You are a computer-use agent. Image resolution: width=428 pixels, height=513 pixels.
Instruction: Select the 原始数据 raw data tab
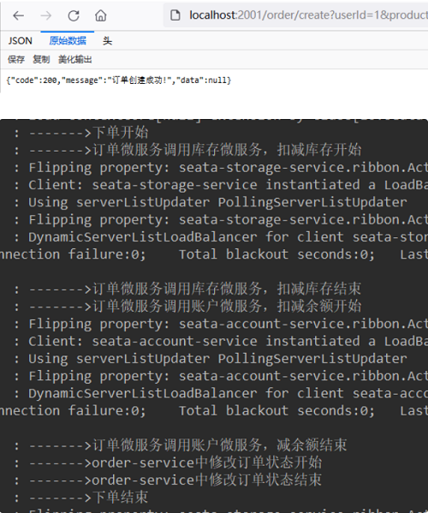[68, 41]
